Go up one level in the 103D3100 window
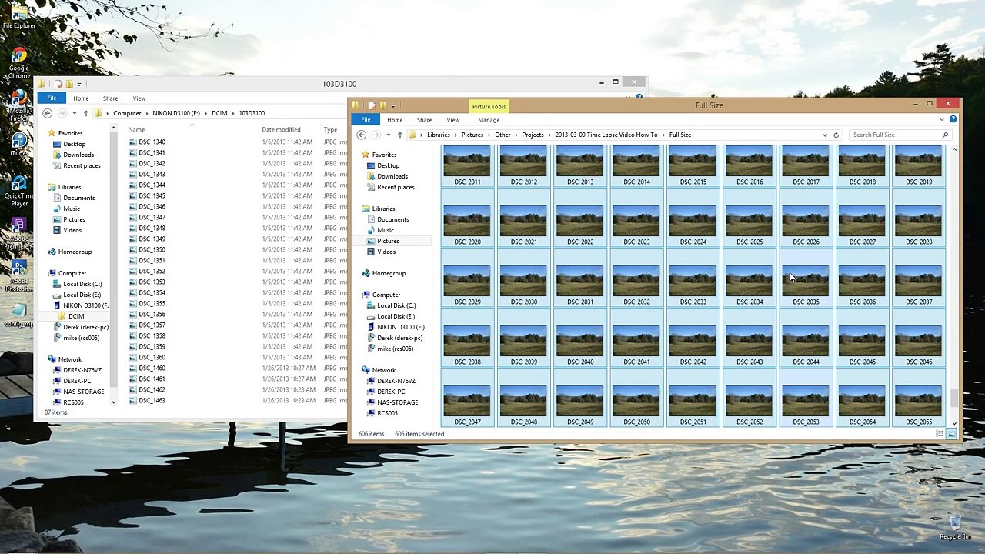The image size is (985, 554). click(x=85, y=113)
